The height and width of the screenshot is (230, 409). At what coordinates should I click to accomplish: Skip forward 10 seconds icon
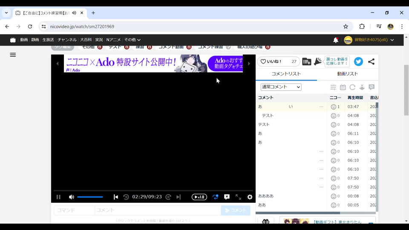168,197
